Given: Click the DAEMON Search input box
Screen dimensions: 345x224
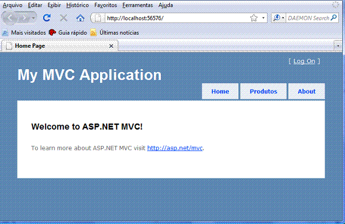Looking at the screenshot, I should 308,18.
